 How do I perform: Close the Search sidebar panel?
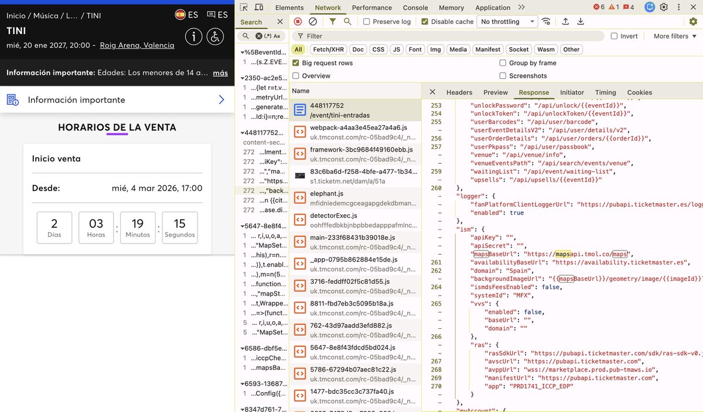point(280,22)
